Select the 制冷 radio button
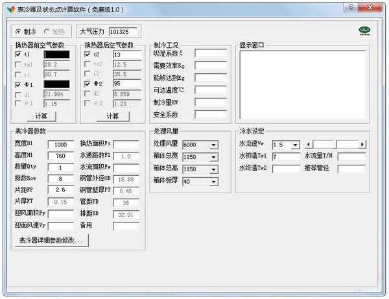The width and height of the screenshot is (389, 299). (x=19, y=31)
